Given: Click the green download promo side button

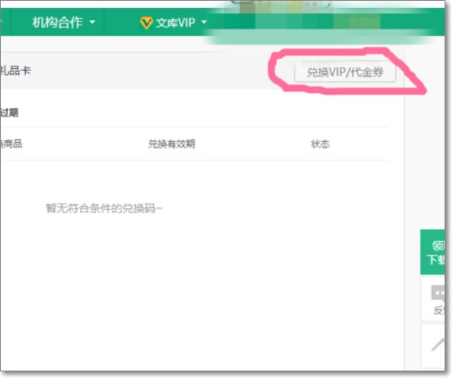Looking at the screenshot, I should pyautogui.click(x=433, y=252).
